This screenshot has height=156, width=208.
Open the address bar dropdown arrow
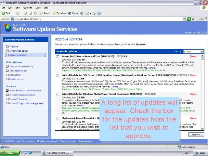184,19
